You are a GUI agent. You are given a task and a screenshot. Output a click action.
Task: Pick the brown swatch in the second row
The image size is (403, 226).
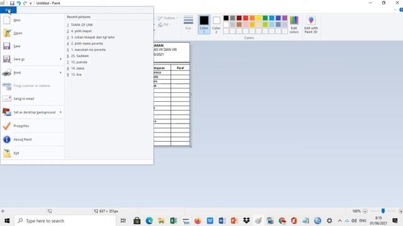(x=239, y=24)
